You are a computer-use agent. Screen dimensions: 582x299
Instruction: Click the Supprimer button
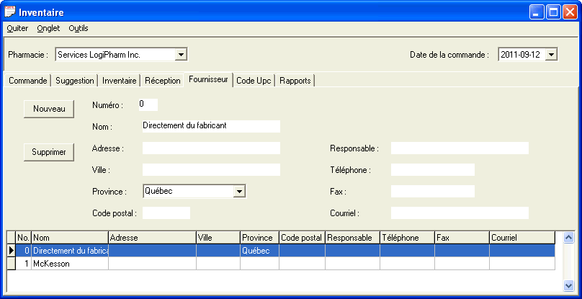pyautogui.click(x=49, y=152)
